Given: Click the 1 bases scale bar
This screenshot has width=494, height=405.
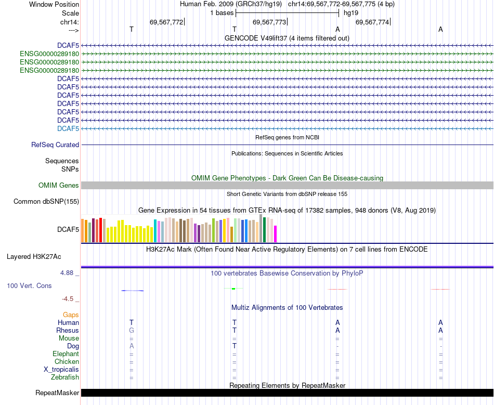Looking at the screenshot, I should tap(287, 13).
